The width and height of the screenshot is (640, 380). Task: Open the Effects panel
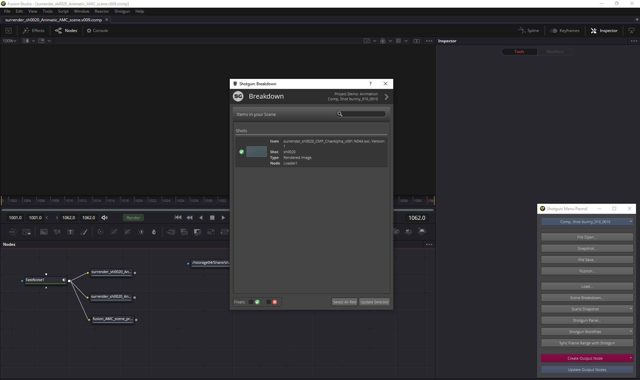(x=33, y=31)
